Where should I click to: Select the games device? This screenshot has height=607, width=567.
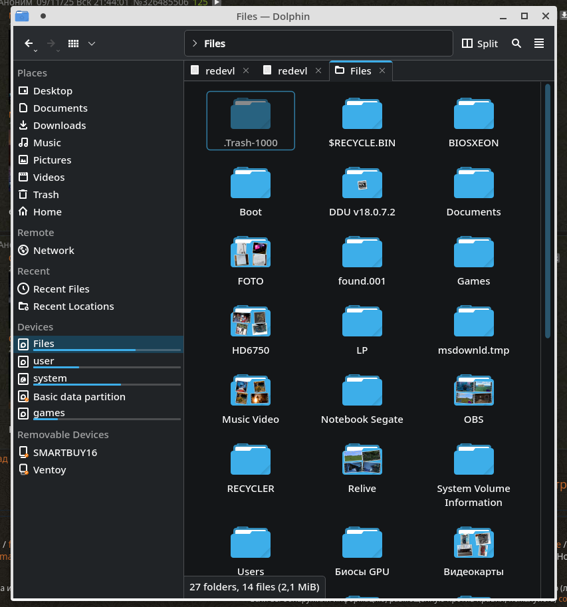click(49, 413)
